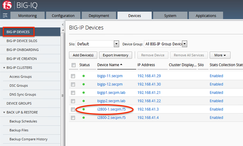Click green status dot for bigip-11.secpm
This screenshot has width=243, height=146.
coord(83,76)
